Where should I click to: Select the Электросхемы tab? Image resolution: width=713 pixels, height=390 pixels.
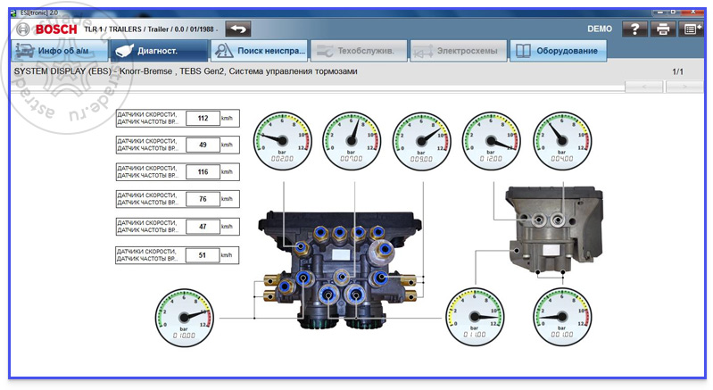459,51
